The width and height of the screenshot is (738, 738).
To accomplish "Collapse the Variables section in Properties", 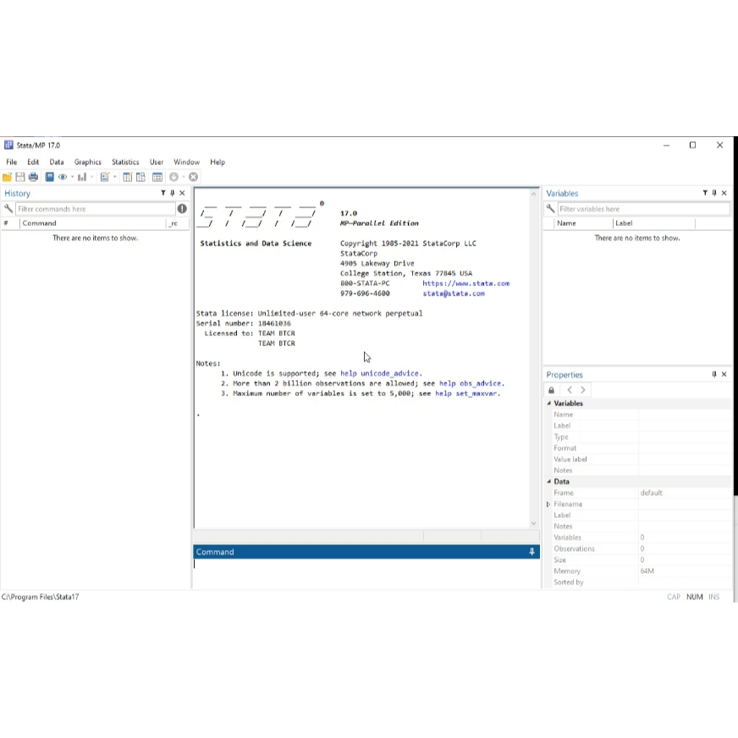I will click(x=548, y=404).
